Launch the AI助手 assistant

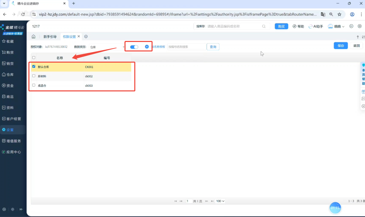316,26
